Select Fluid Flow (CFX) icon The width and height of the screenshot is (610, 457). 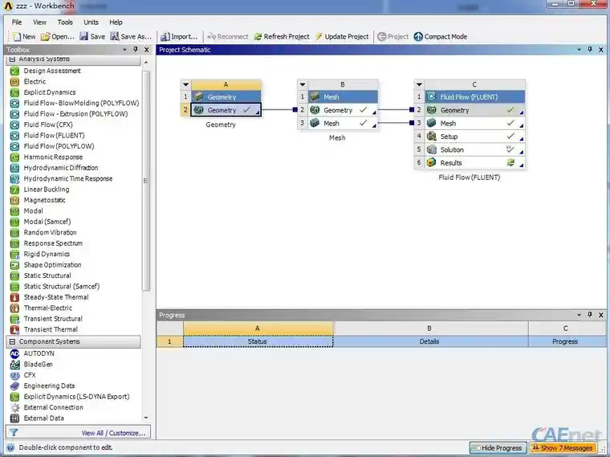coord(14,125)
